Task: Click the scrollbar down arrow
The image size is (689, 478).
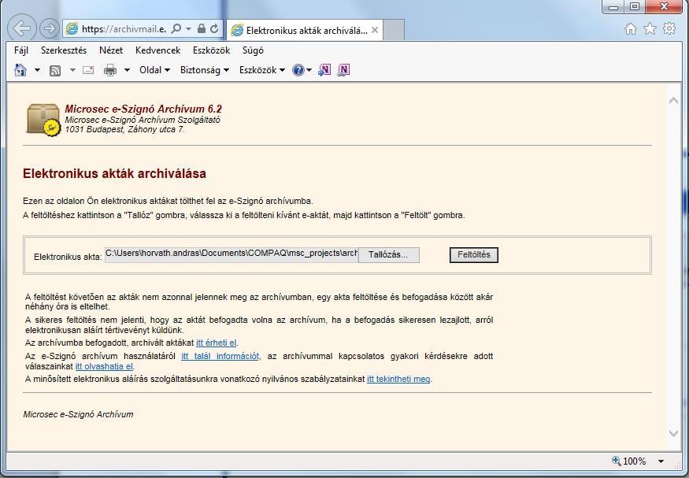Action: point(673,434)
